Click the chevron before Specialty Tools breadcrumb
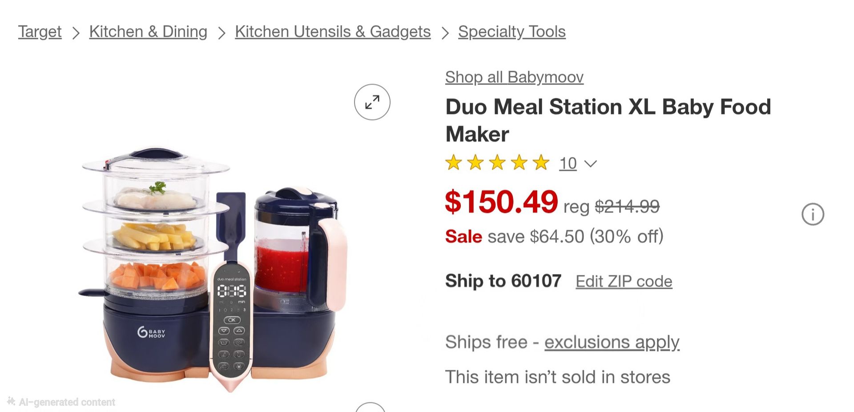The width and height of the screenshot is (854, 412). pos(445,32)
